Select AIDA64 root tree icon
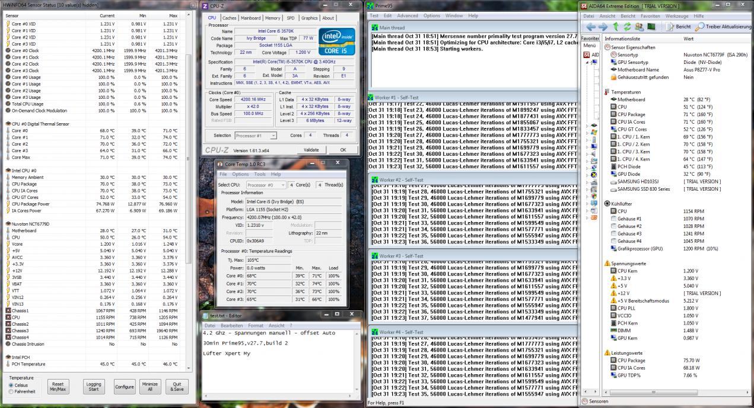The image size is (754, 408). [x=586, y=54]
